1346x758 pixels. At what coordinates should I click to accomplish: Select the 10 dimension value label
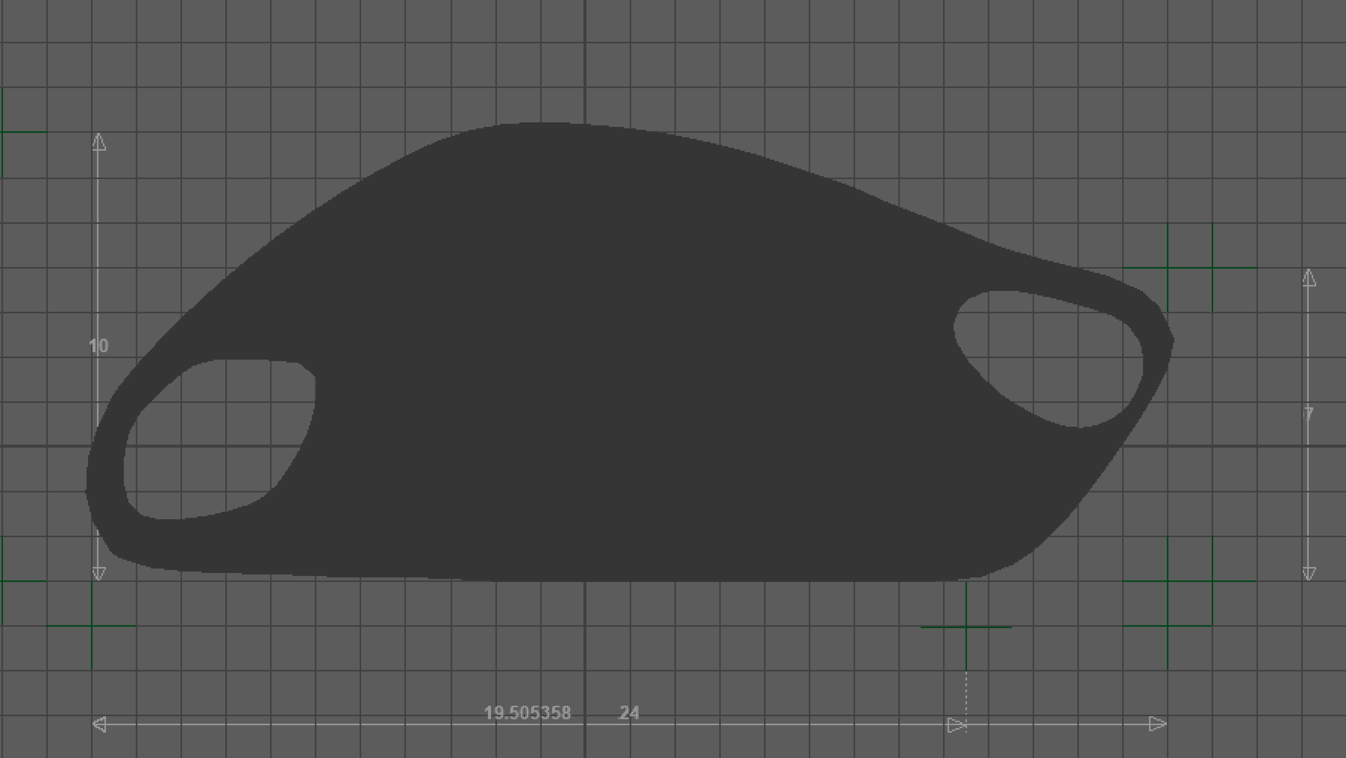tap(99, 346)
